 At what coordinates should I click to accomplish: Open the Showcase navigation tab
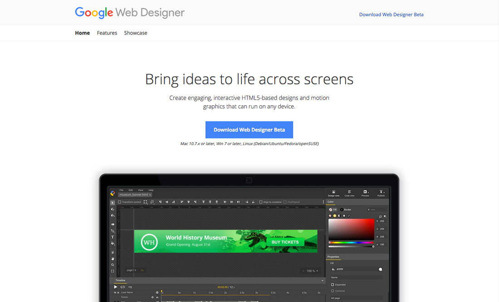point(136,33)
